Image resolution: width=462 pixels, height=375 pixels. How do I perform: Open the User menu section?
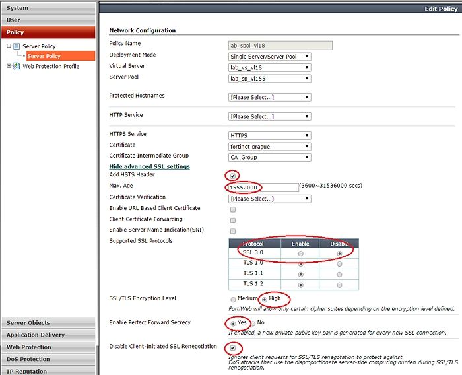click(x=48, y=20)
